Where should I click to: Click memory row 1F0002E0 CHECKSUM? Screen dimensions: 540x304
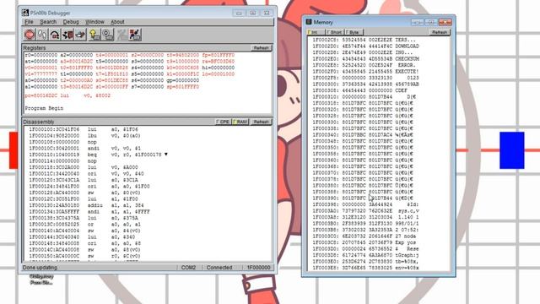pos(365,59)
